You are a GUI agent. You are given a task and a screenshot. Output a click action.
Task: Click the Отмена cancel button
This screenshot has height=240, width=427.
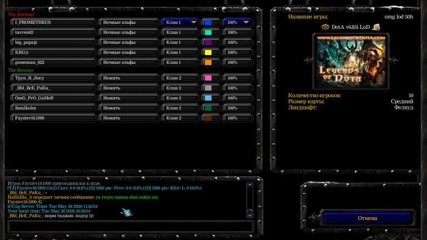[368, 218]
